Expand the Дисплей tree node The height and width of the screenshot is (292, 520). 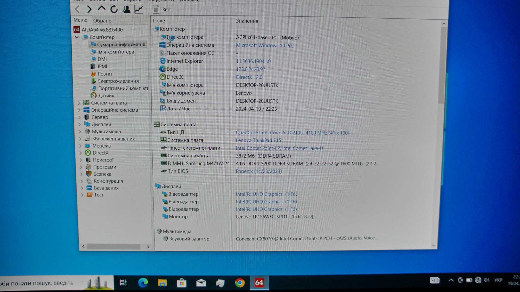tap(80, 124)
